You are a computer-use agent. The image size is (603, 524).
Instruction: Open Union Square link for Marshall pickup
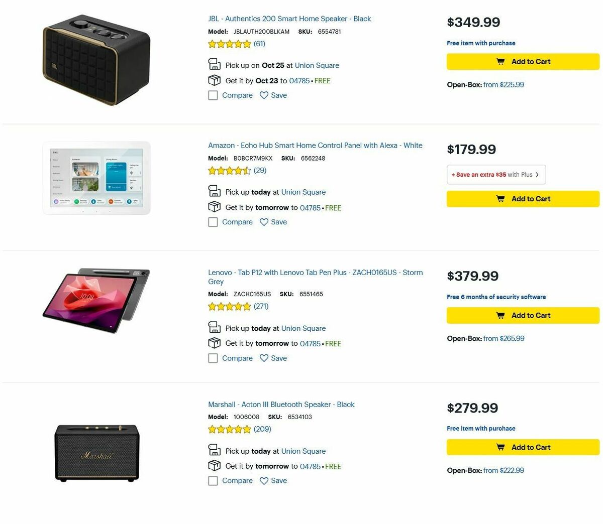(303, 451)
